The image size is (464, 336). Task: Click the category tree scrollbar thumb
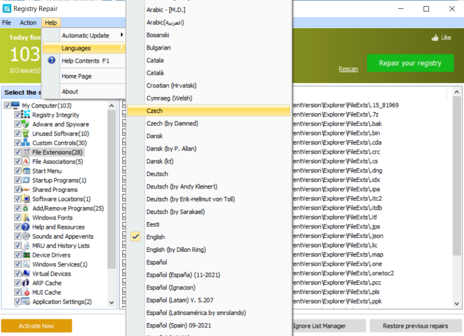111,190
